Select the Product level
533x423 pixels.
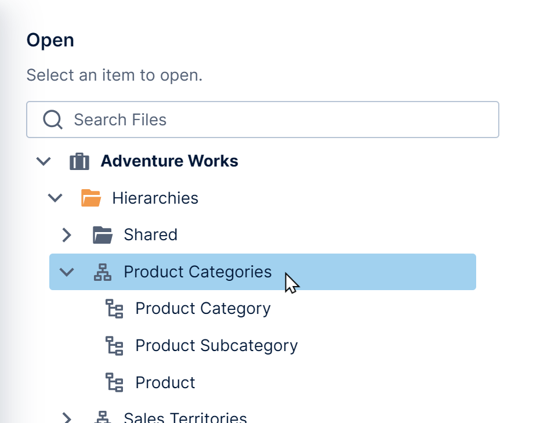165,383
